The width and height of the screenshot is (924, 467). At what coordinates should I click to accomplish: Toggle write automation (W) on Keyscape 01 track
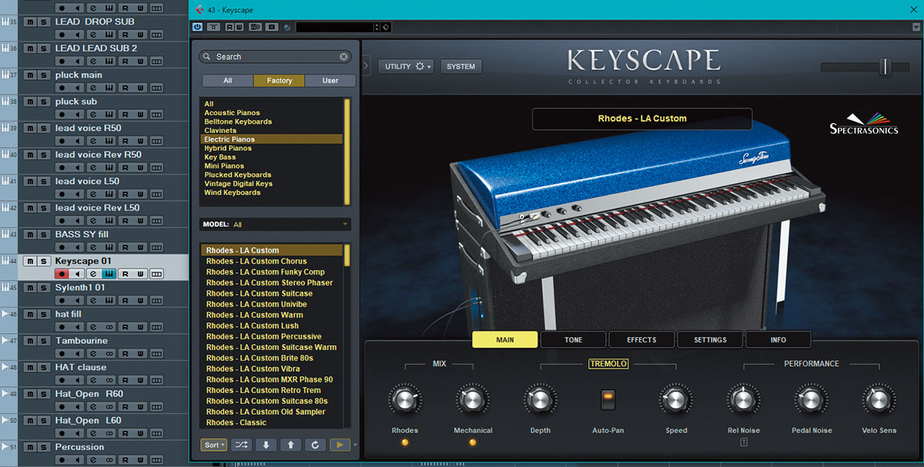coord(140,274)
